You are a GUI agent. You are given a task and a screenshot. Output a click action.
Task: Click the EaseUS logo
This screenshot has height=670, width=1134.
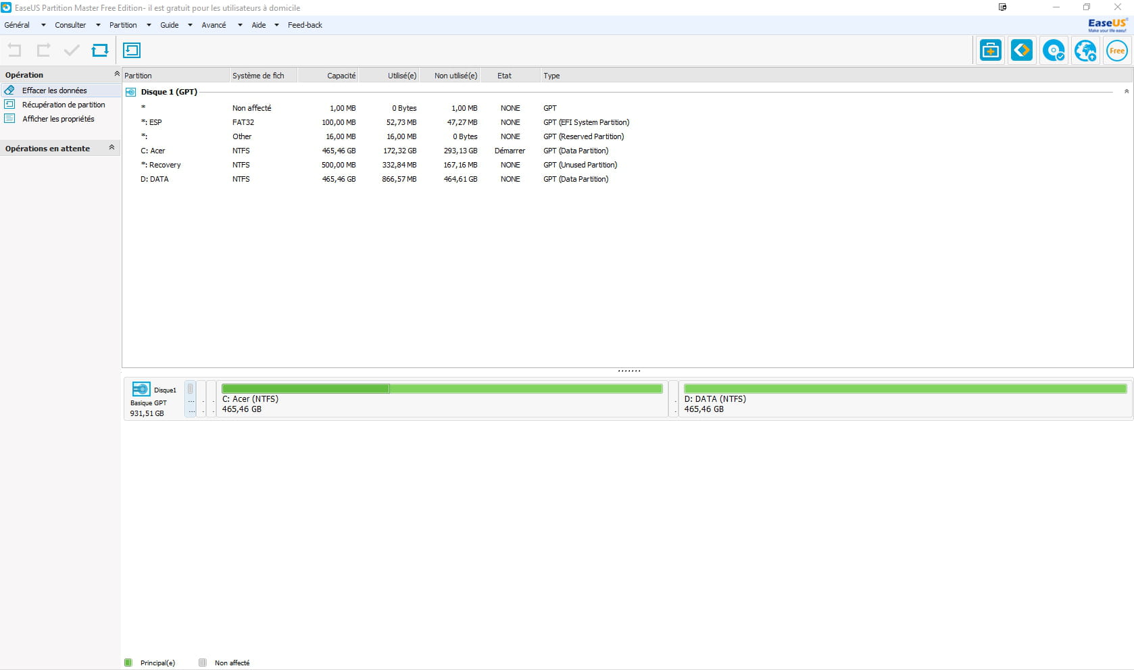click(x=1107, y=25)
